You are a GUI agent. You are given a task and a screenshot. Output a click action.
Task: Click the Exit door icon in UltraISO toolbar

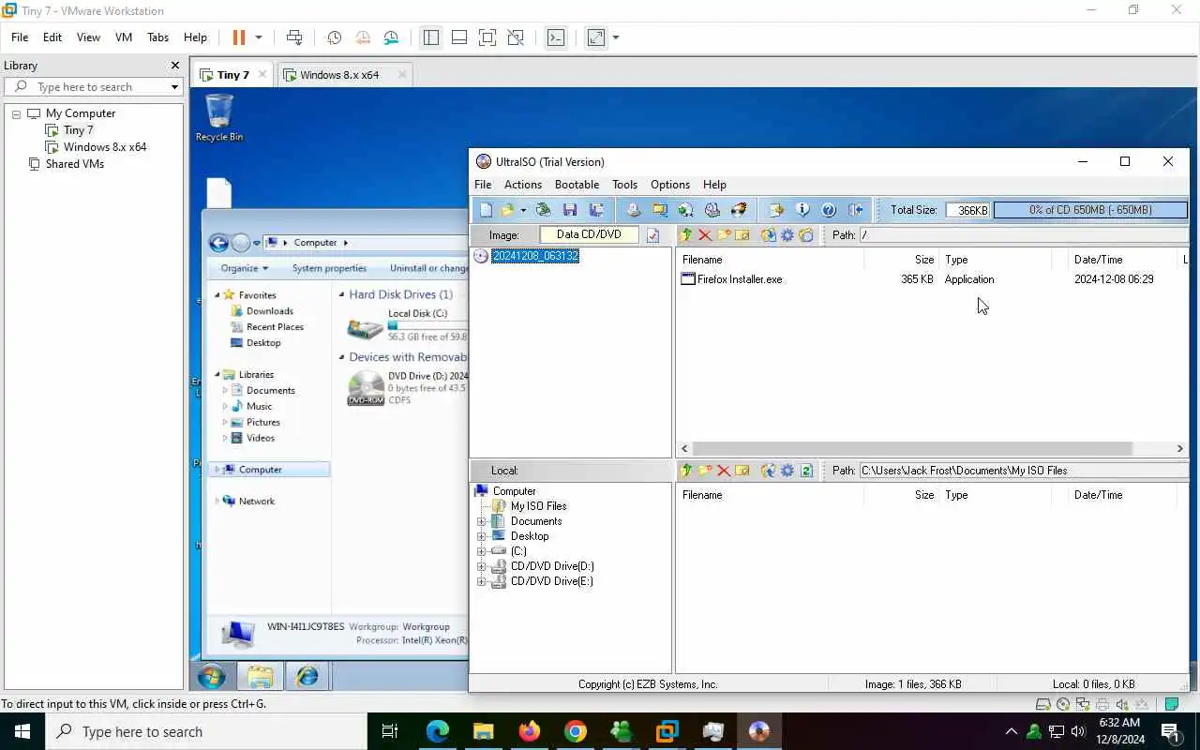[855, 210]
